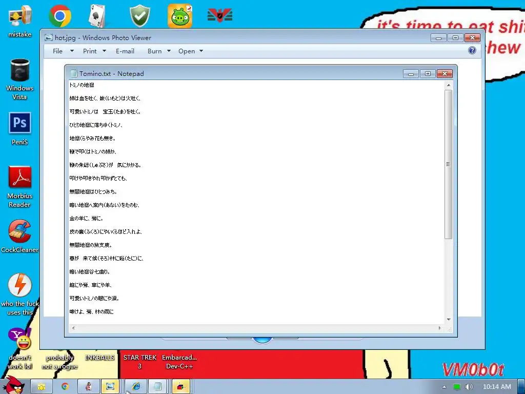The image size is (525, 394).
Task: Open the volume speaker tray icon
Action: coord(469,387)
